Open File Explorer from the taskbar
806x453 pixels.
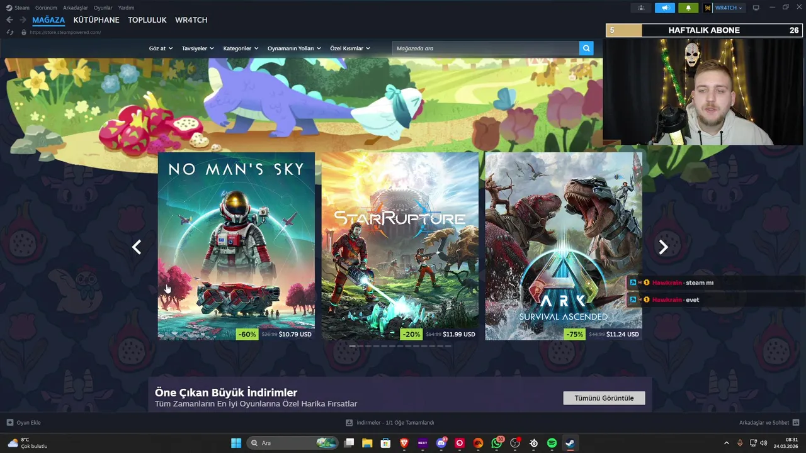pos(367,443)
